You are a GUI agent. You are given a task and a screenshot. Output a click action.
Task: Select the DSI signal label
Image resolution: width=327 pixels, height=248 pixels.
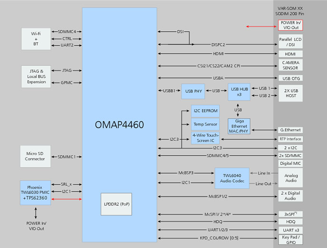pos(181,32)
